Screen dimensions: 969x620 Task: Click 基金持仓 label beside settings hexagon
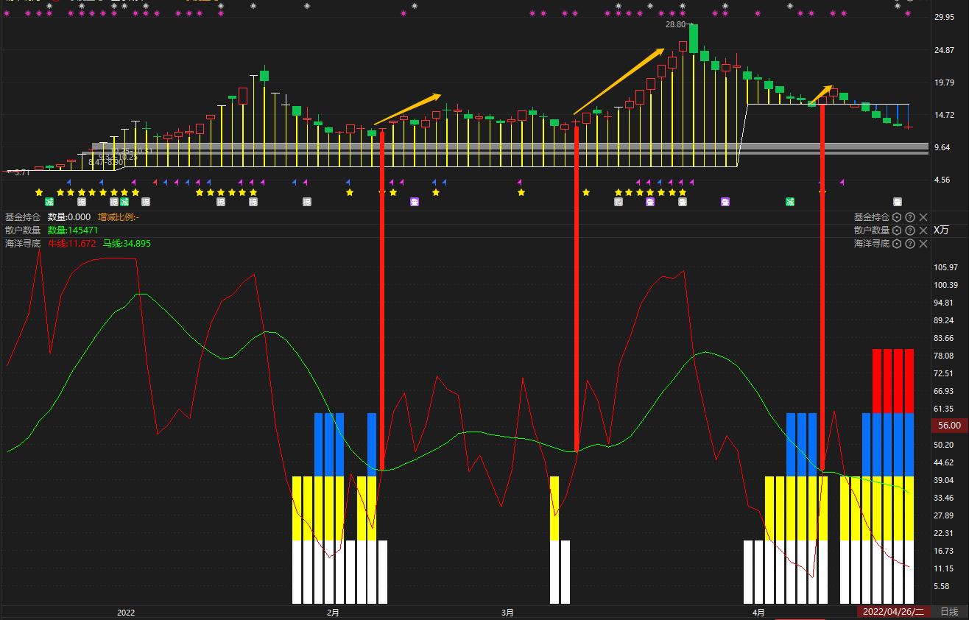[x=872, y=217]
